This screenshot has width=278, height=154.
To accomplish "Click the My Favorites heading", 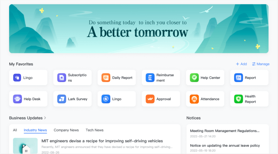I will (21, 64).
